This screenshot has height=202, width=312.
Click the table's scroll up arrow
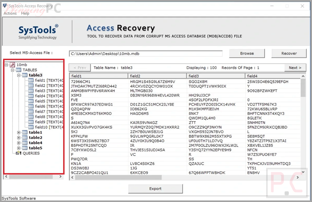point(303,76)
